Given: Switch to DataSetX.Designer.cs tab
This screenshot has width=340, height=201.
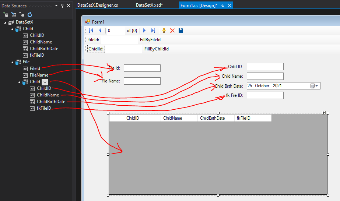Looking at the screenshot, I should (x=98, y=5).
